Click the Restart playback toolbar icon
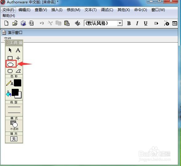The height and width of the screenshot is (166, 181). 156,23
